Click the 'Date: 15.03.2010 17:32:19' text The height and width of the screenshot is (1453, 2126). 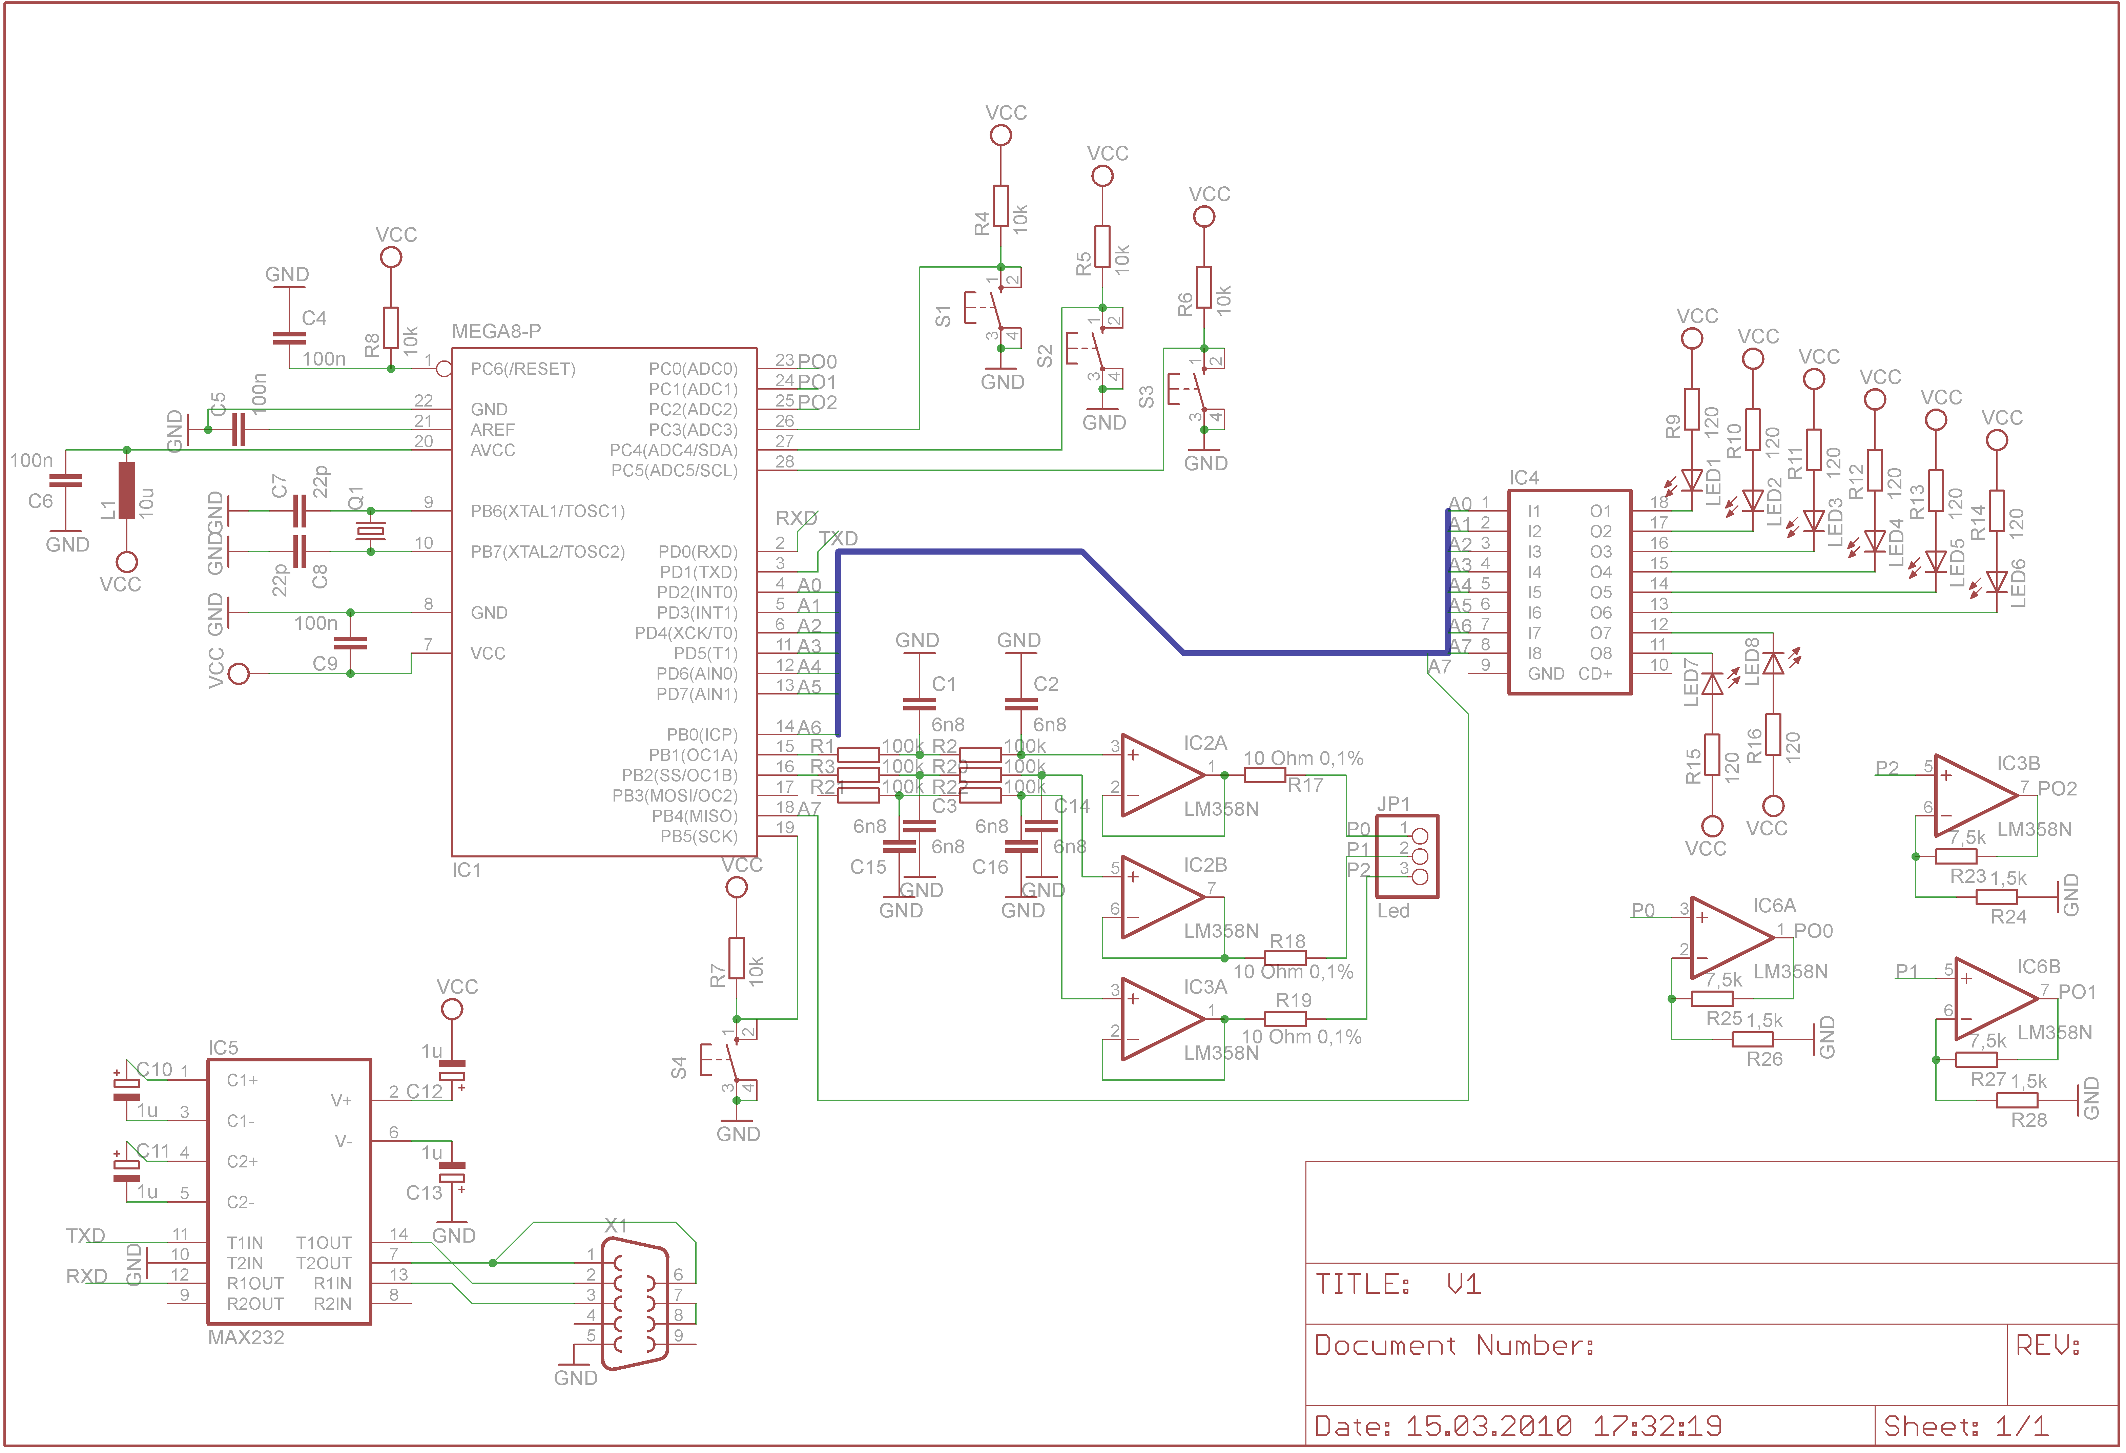tap(1519, 1427)
